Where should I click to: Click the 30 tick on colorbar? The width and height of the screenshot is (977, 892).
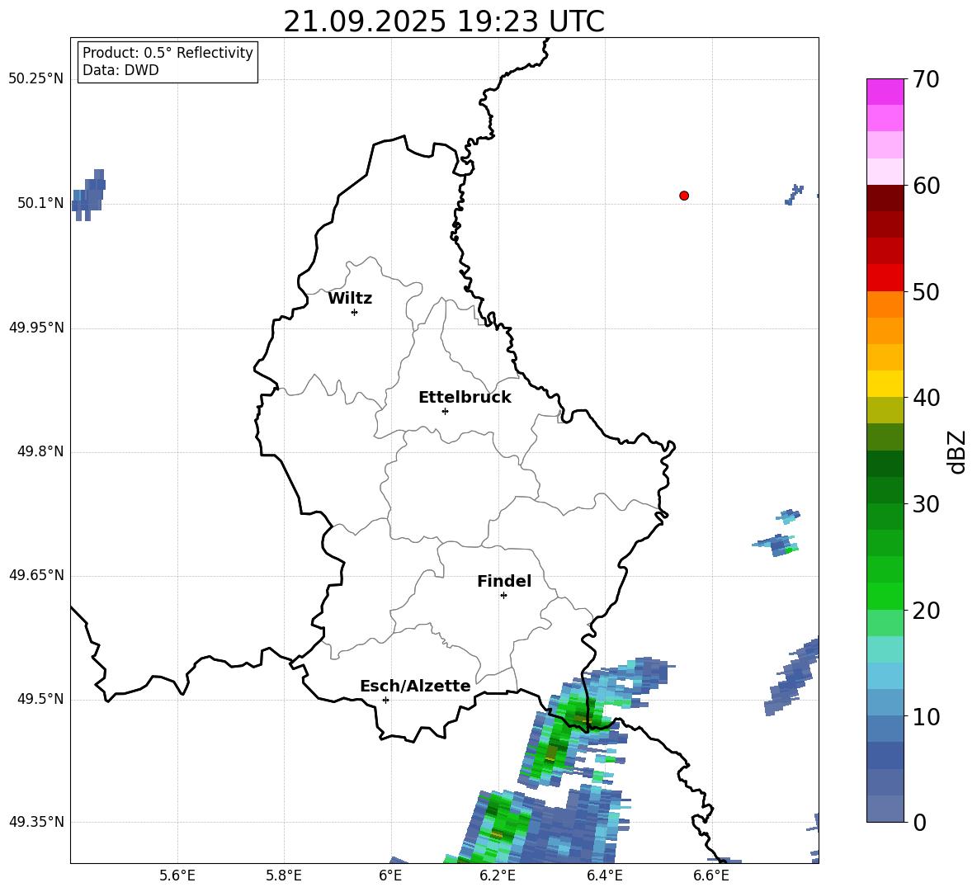coord(925,504)
